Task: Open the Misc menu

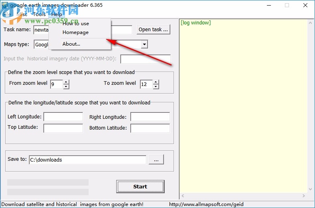Action: pyautogui.click(x=22, y=14)
